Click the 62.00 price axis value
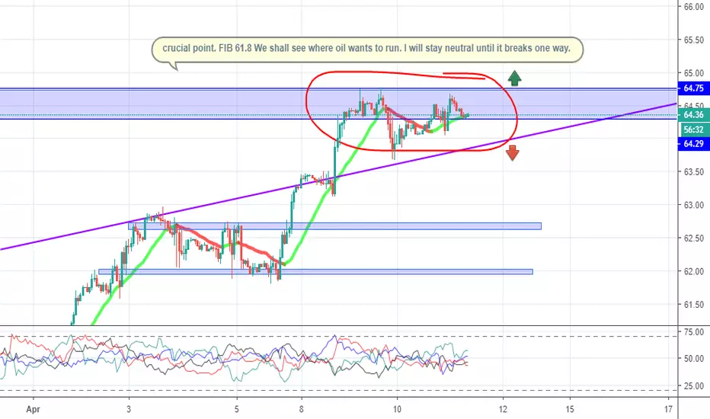 (693, 271)
